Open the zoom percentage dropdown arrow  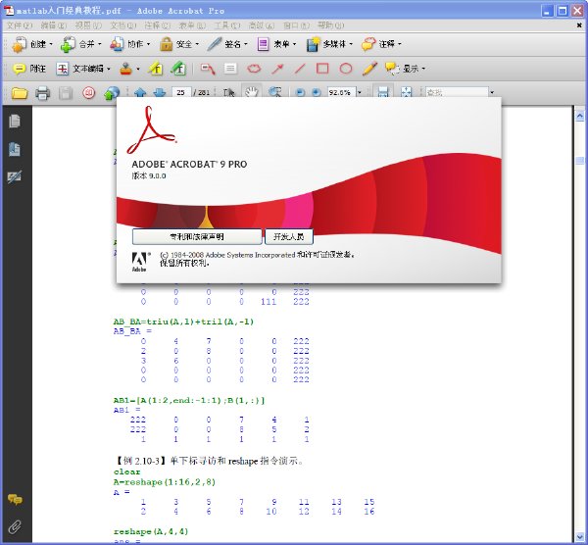tap(360, 92)
